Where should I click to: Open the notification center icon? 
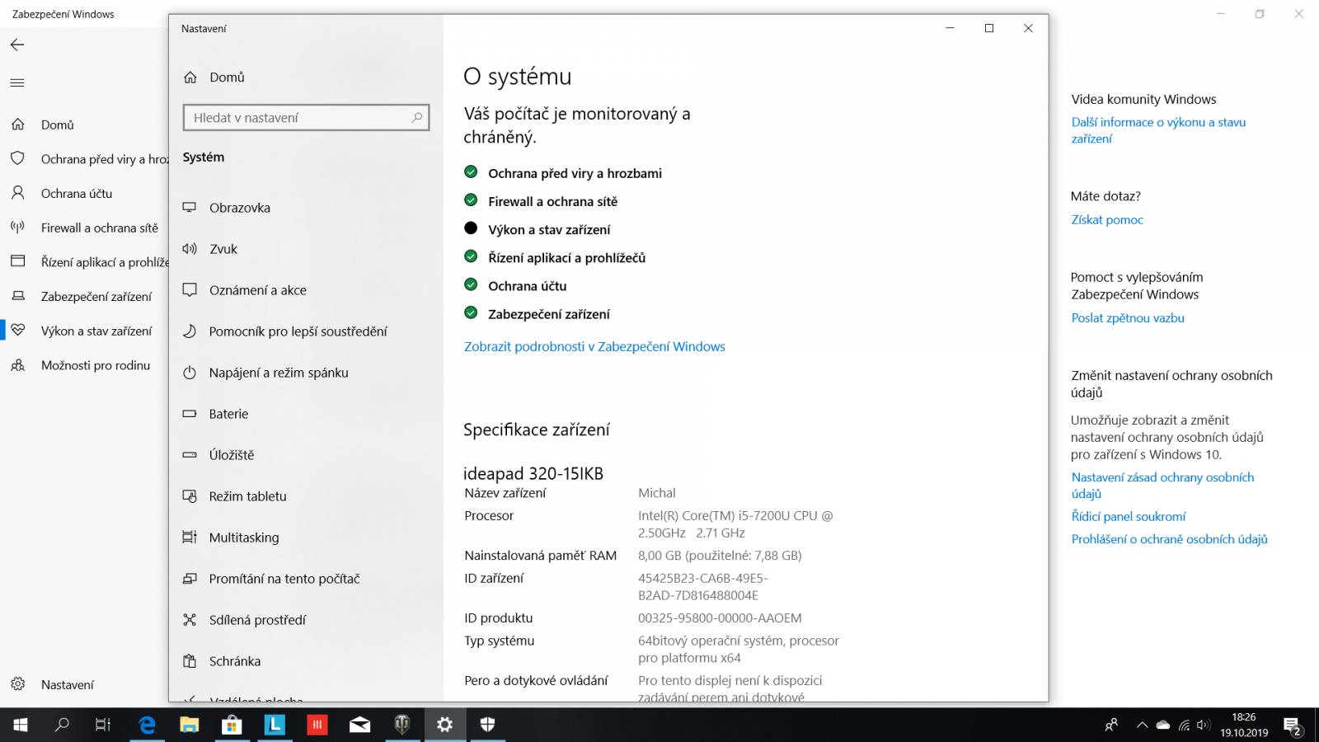click(x=1293, y=726)
